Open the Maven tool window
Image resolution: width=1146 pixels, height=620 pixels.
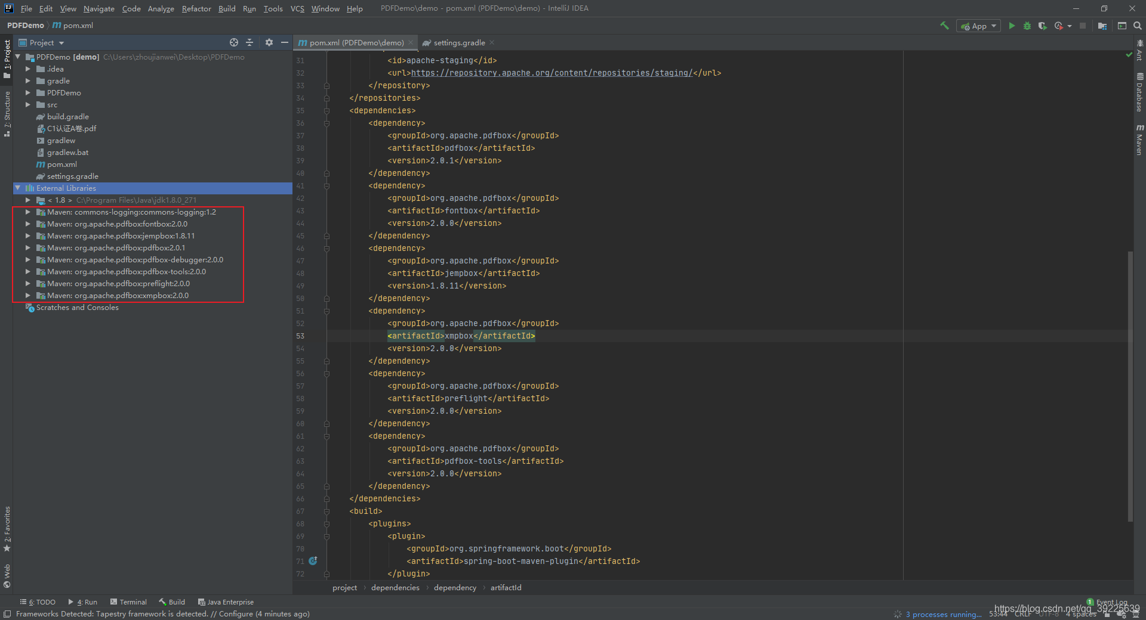[1140, 141]
